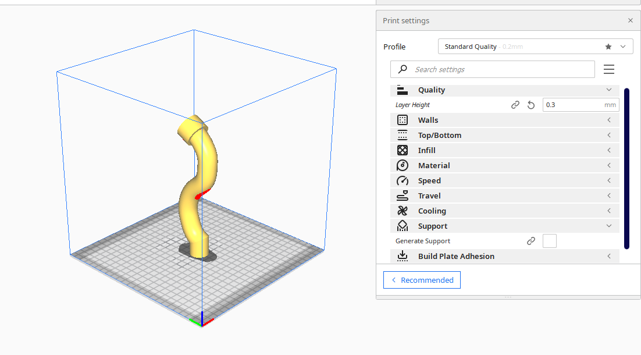The height and width of the screenshot is (355, 641).
Task: Click the Infill category icon
Action: [x=403, y=151]
